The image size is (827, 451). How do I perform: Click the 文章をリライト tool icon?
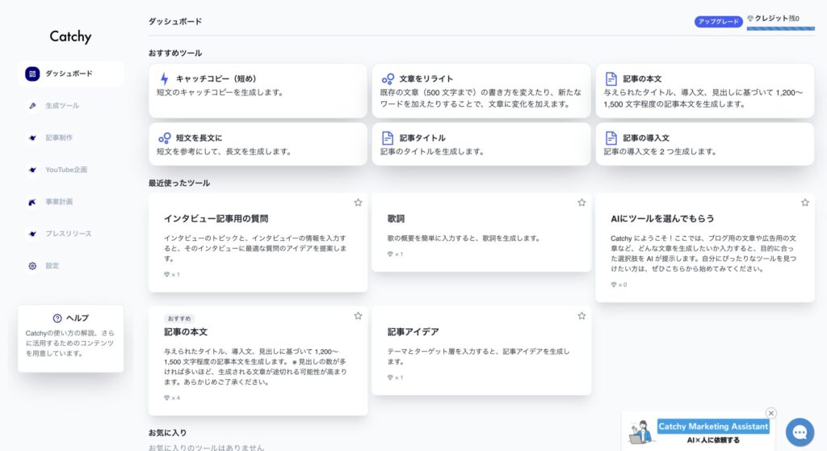tap(388, 79)
